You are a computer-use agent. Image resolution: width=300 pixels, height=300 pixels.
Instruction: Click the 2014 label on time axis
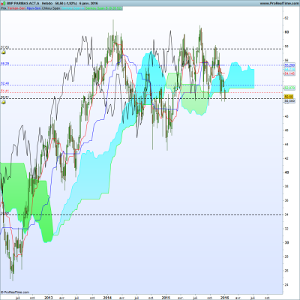107,298
